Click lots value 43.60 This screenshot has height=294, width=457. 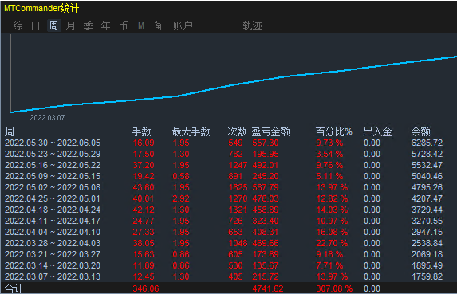pyautogui.click(x=144, y=187)
